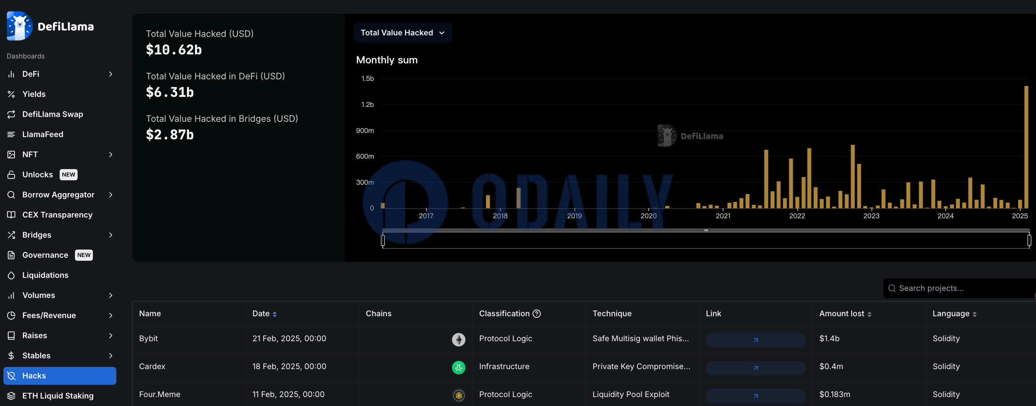Open CEX Transparency in the sidebar
1036x406 pixels.
pos(60,215)
